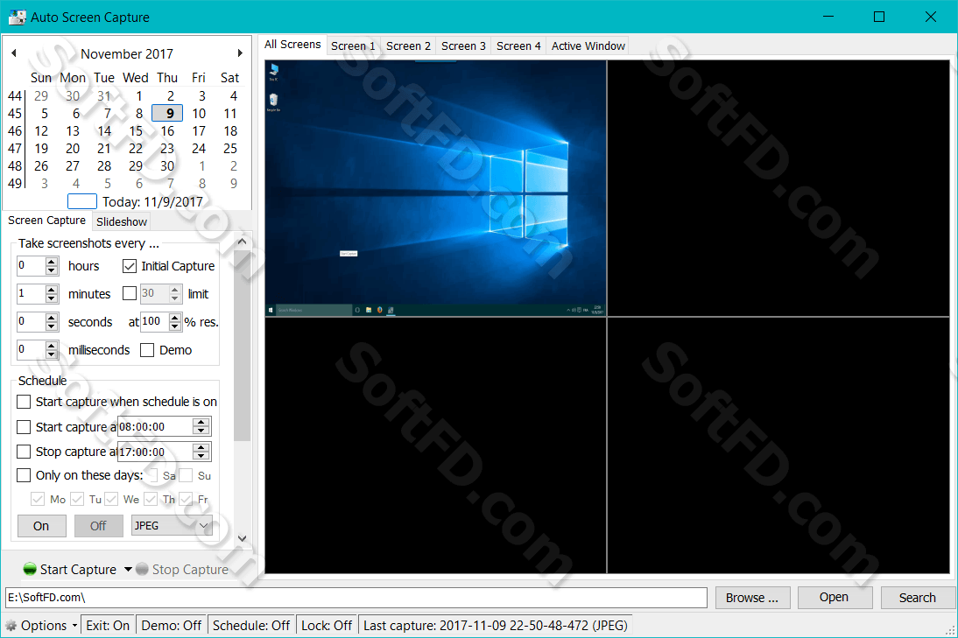
Task: Switch to the Screen 1 tab
Action: (x=353, y=46)
